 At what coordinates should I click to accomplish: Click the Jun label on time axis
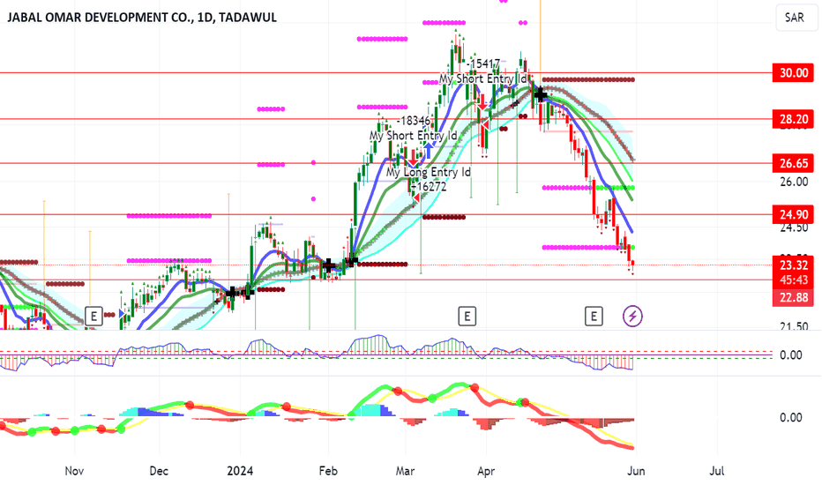(636, 471)
